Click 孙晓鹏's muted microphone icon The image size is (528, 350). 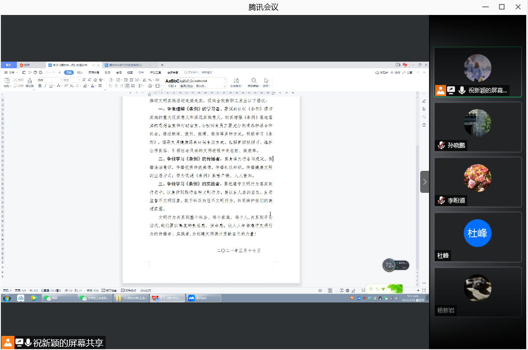(x=441, y=145)
